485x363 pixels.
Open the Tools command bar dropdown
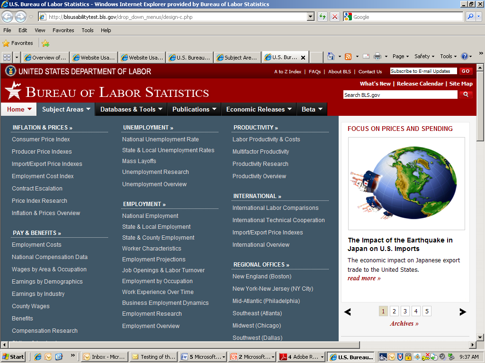448,56
